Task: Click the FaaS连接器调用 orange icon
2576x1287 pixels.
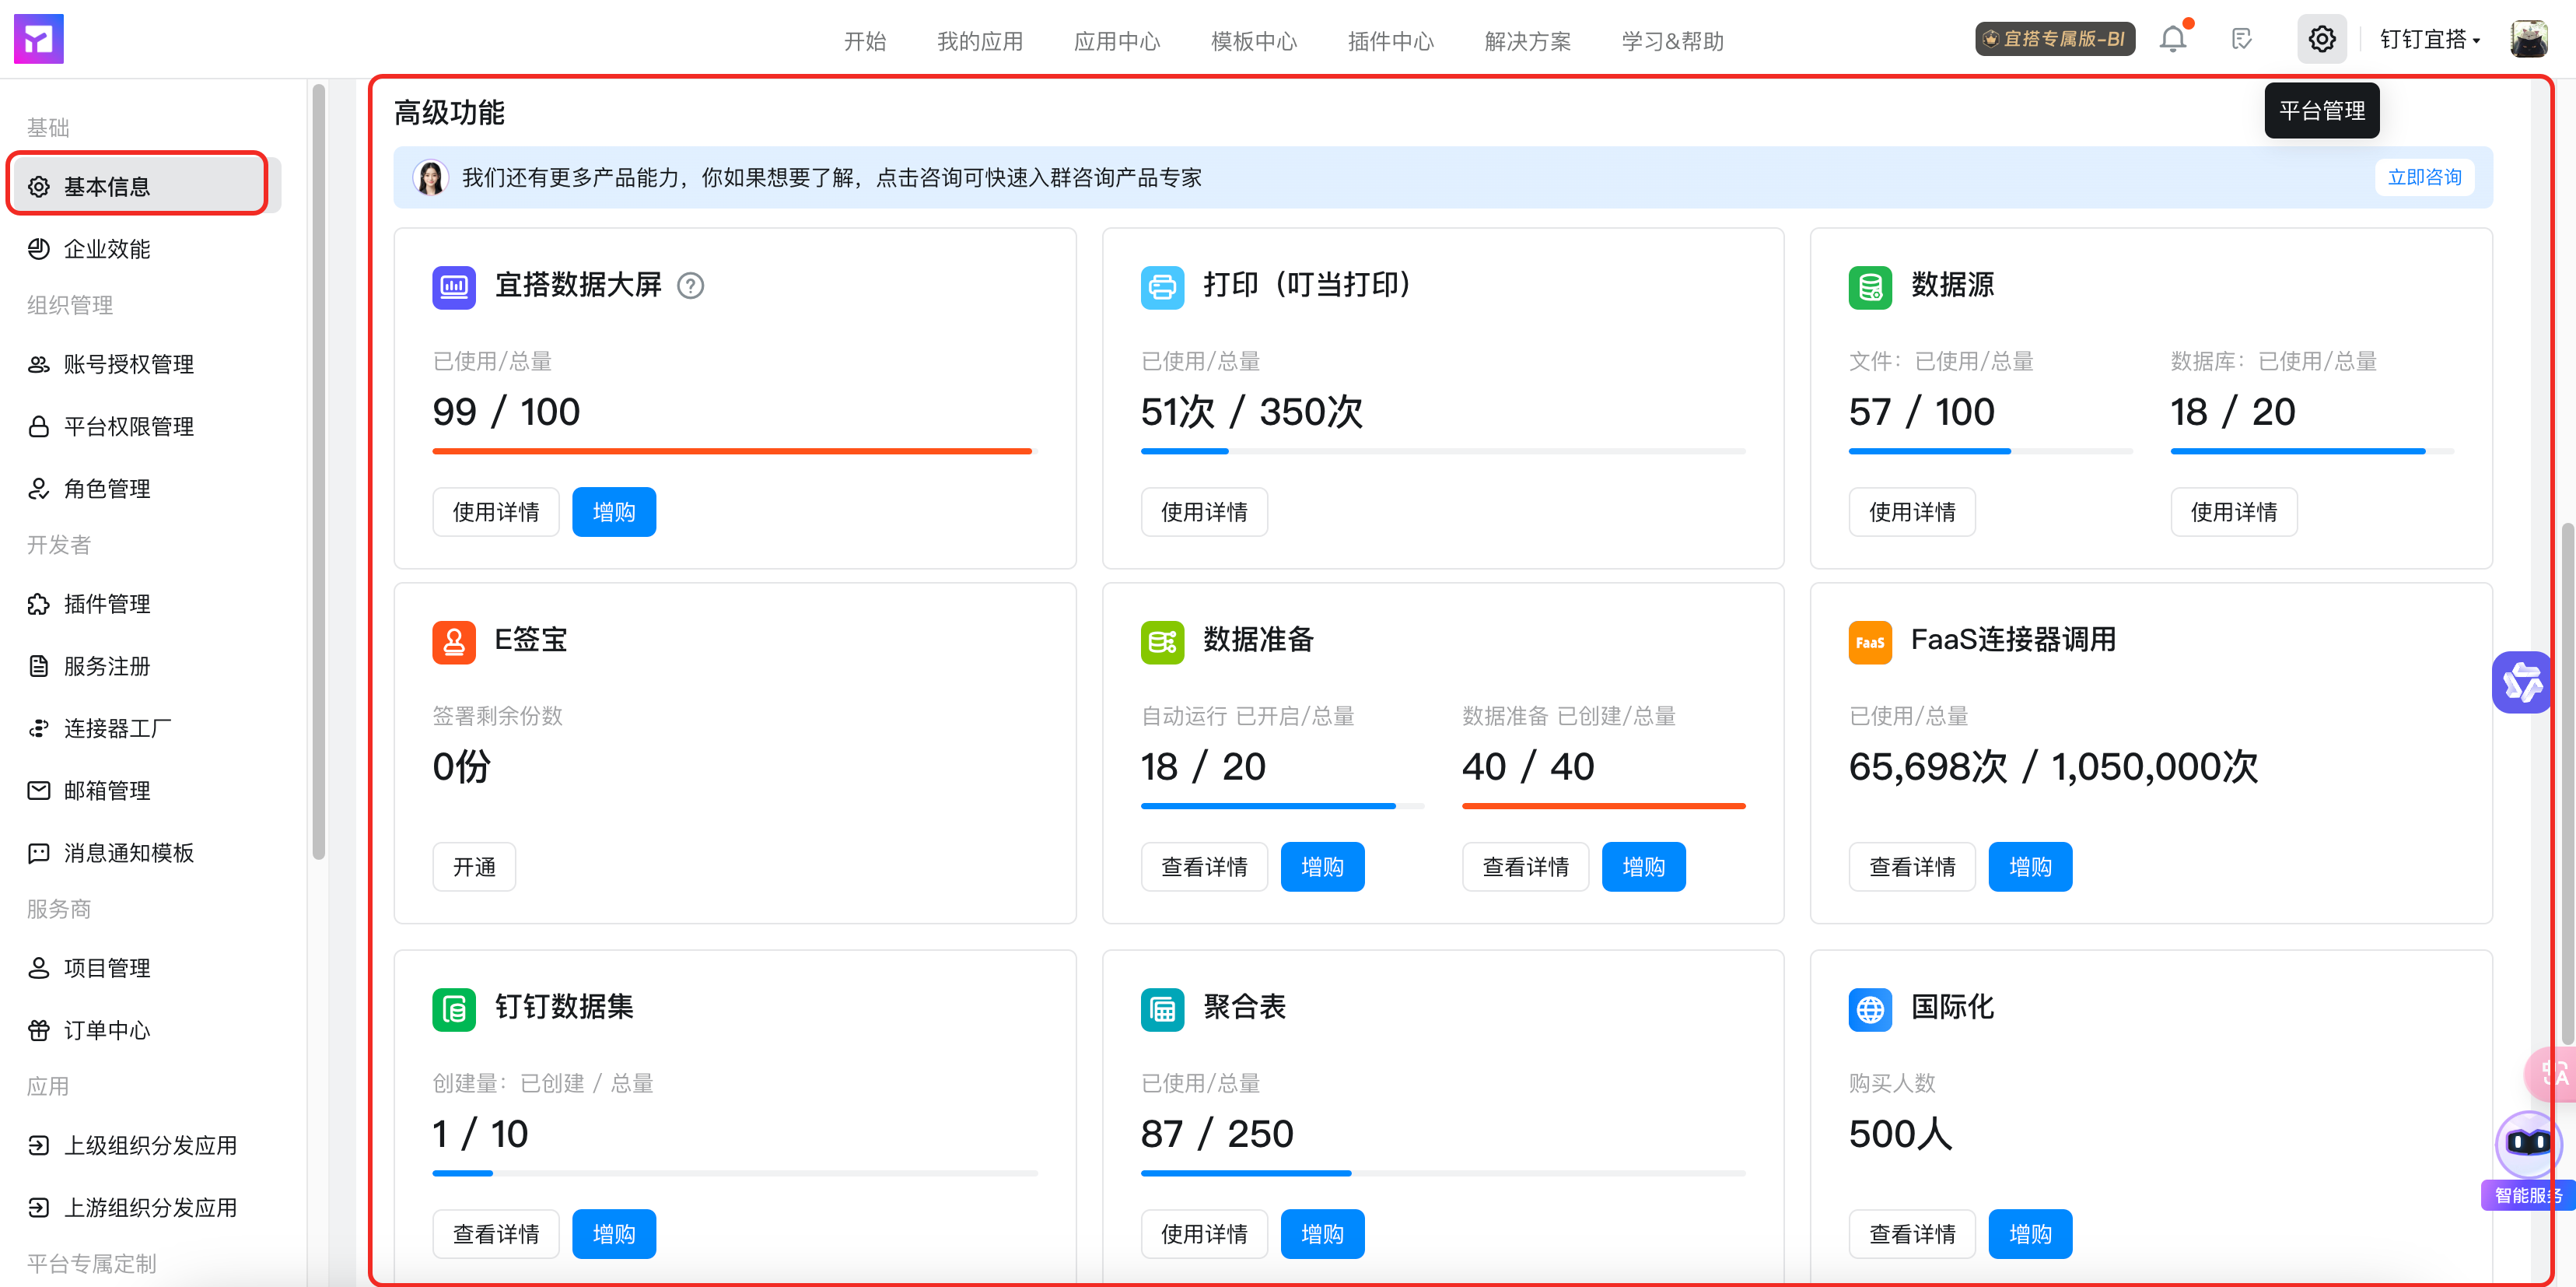Action: pos(1870,641)
